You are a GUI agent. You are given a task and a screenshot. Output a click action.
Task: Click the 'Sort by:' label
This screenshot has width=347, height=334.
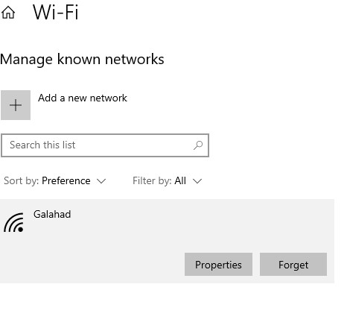[22, 180]
